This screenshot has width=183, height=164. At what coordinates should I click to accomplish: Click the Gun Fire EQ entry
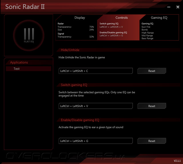click(x=146, y=27)
